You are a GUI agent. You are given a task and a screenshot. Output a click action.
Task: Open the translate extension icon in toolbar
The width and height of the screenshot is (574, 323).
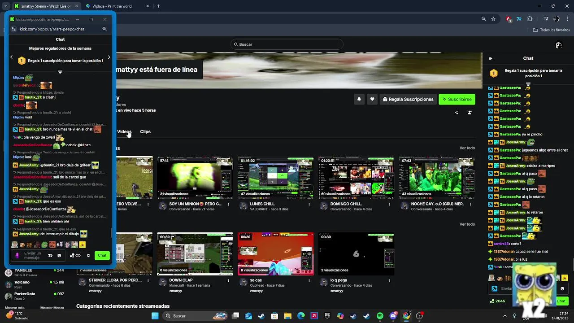coord(519,19)
